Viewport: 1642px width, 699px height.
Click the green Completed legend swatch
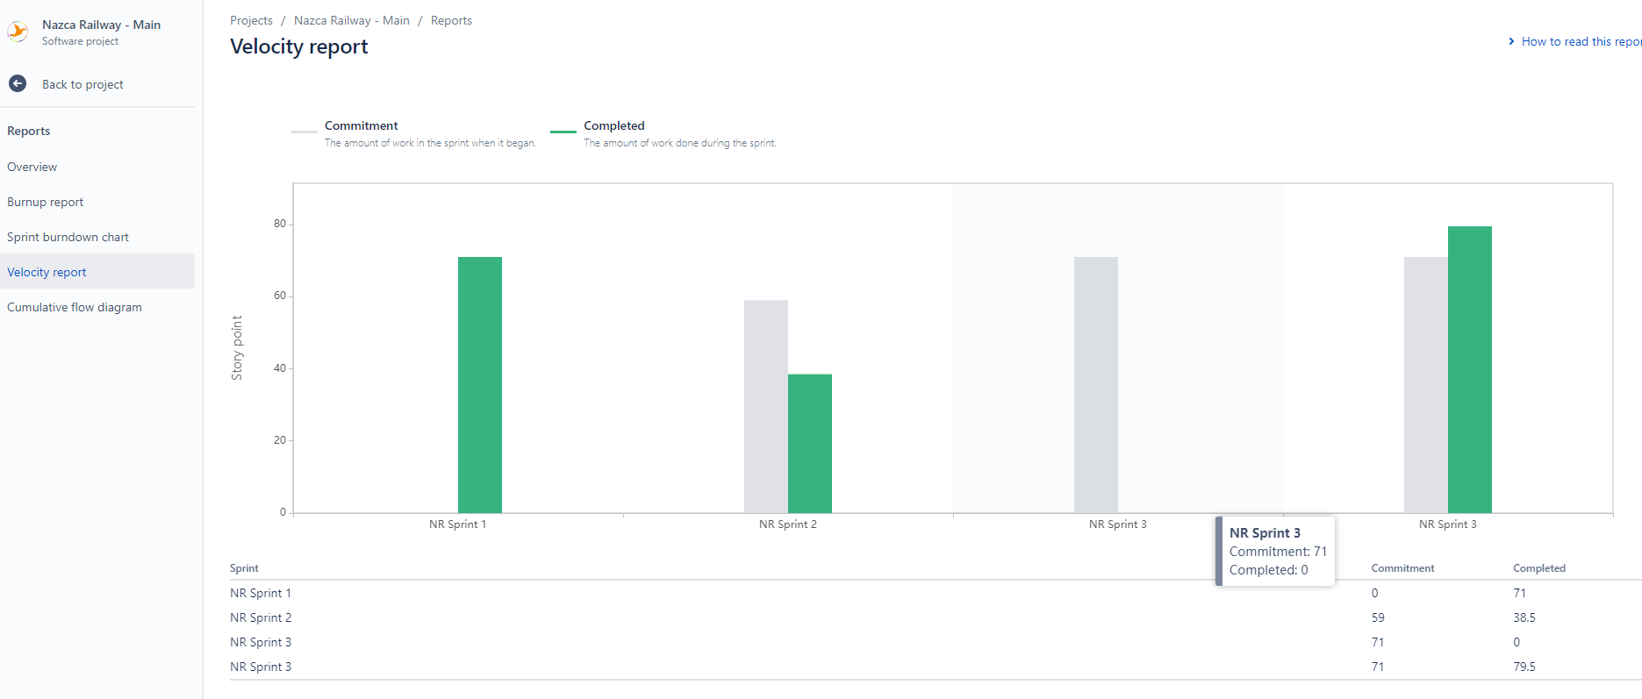pos(563,132)
